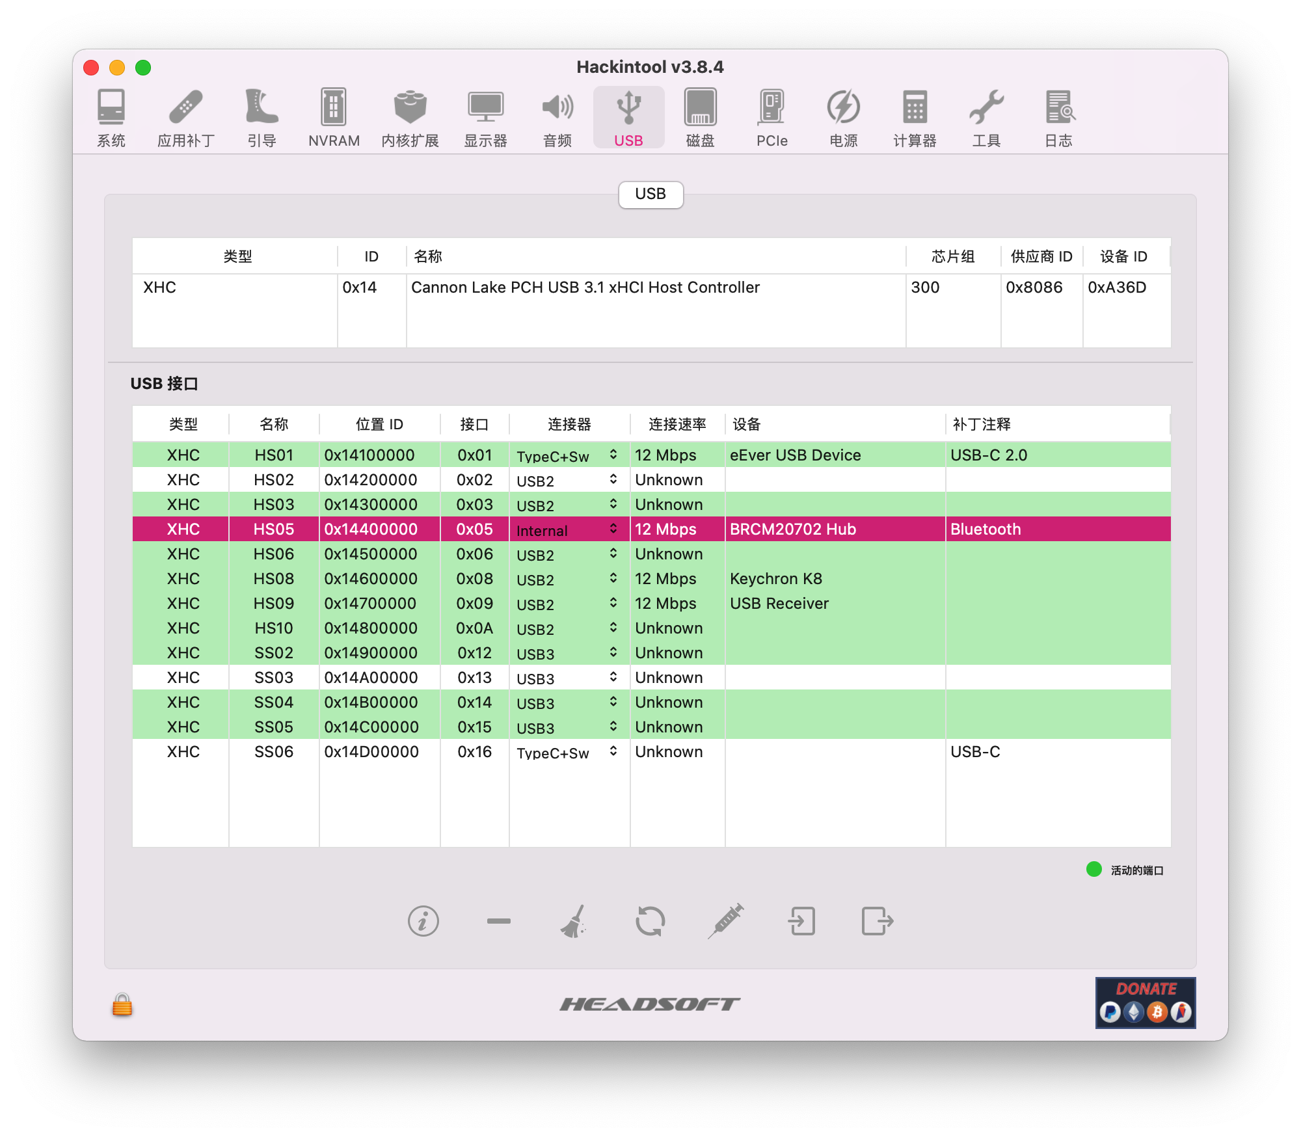
Task: Open the 计算器 calculator section
Action: point(915,118)
